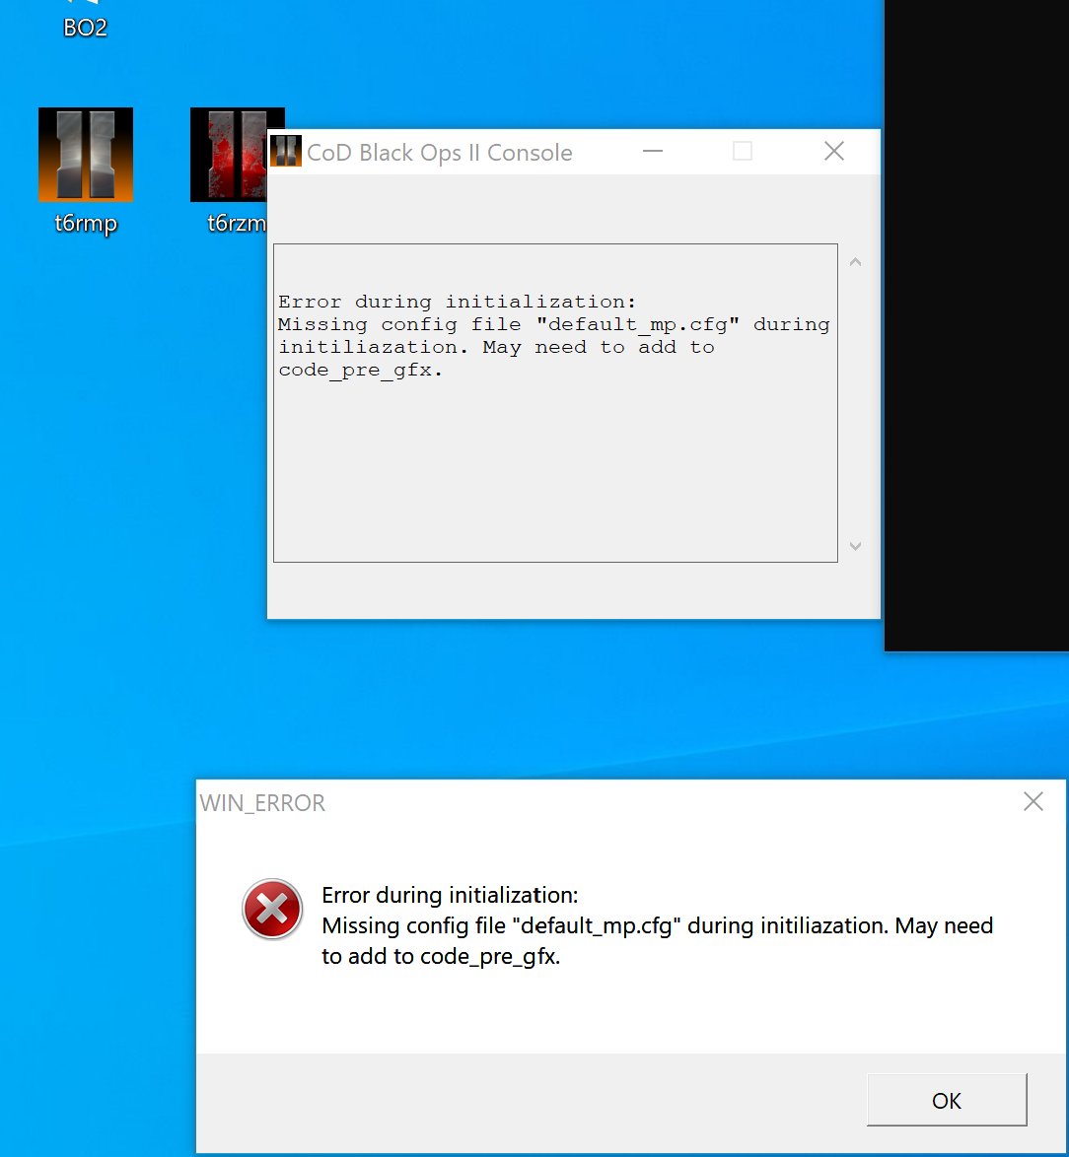This screenshot has height=1157, width=1069.
Task: Dismiss the WIN_ERROR dialog via its close X
Action: (1033, 802)
